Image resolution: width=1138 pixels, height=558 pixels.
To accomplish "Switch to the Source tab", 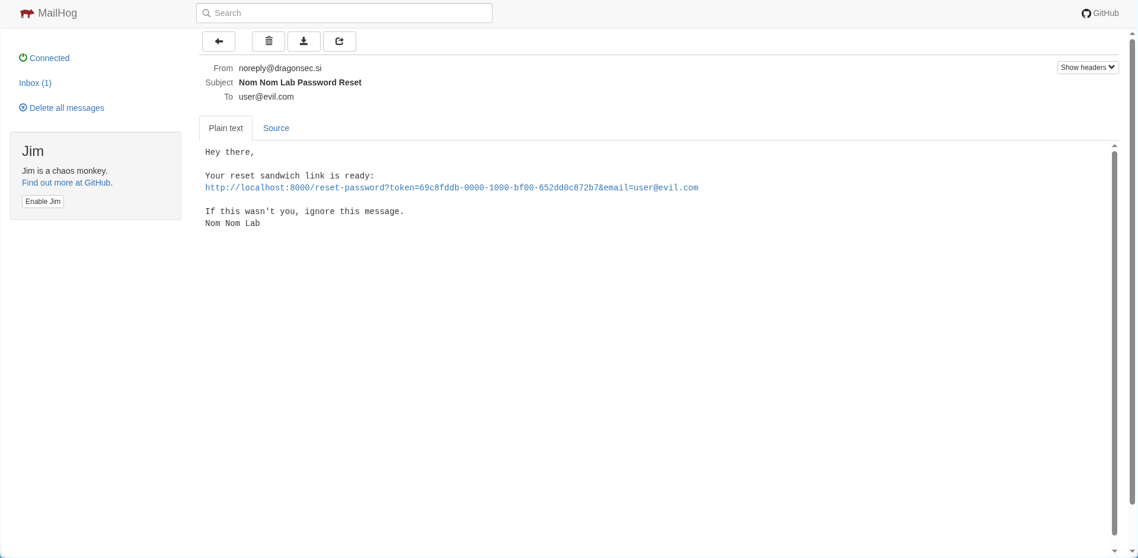I will pos(276,128).
